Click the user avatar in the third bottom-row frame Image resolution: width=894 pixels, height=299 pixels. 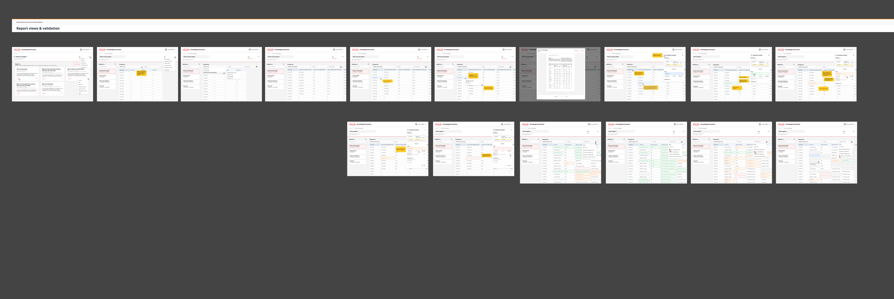pyautogui.click(x=589, y=124)
